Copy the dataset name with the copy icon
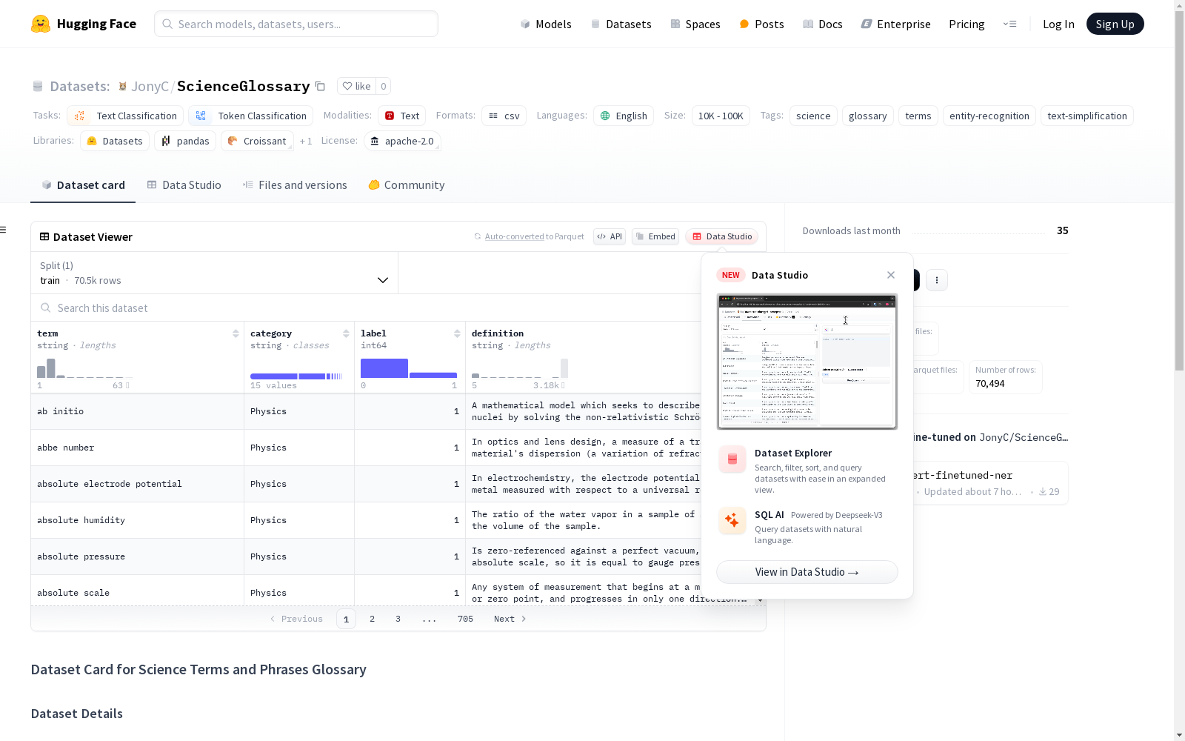This screenshot has width=1185, height=741. pos(320,86)
